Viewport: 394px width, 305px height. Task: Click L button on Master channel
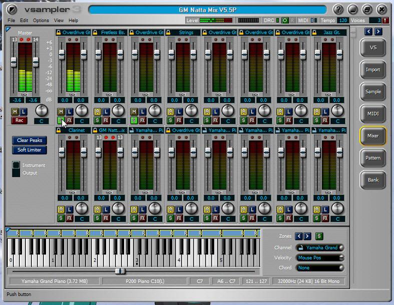[x=24, y=111]
